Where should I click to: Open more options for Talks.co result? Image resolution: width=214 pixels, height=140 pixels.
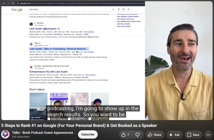coord(50,46)
